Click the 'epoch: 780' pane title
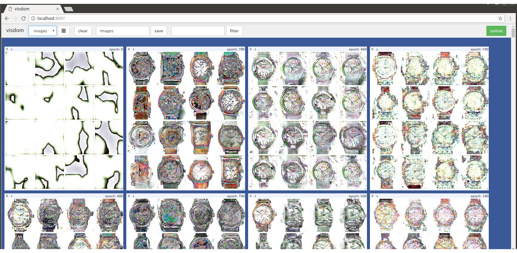The image size is (517, 253). pos(236,49)
